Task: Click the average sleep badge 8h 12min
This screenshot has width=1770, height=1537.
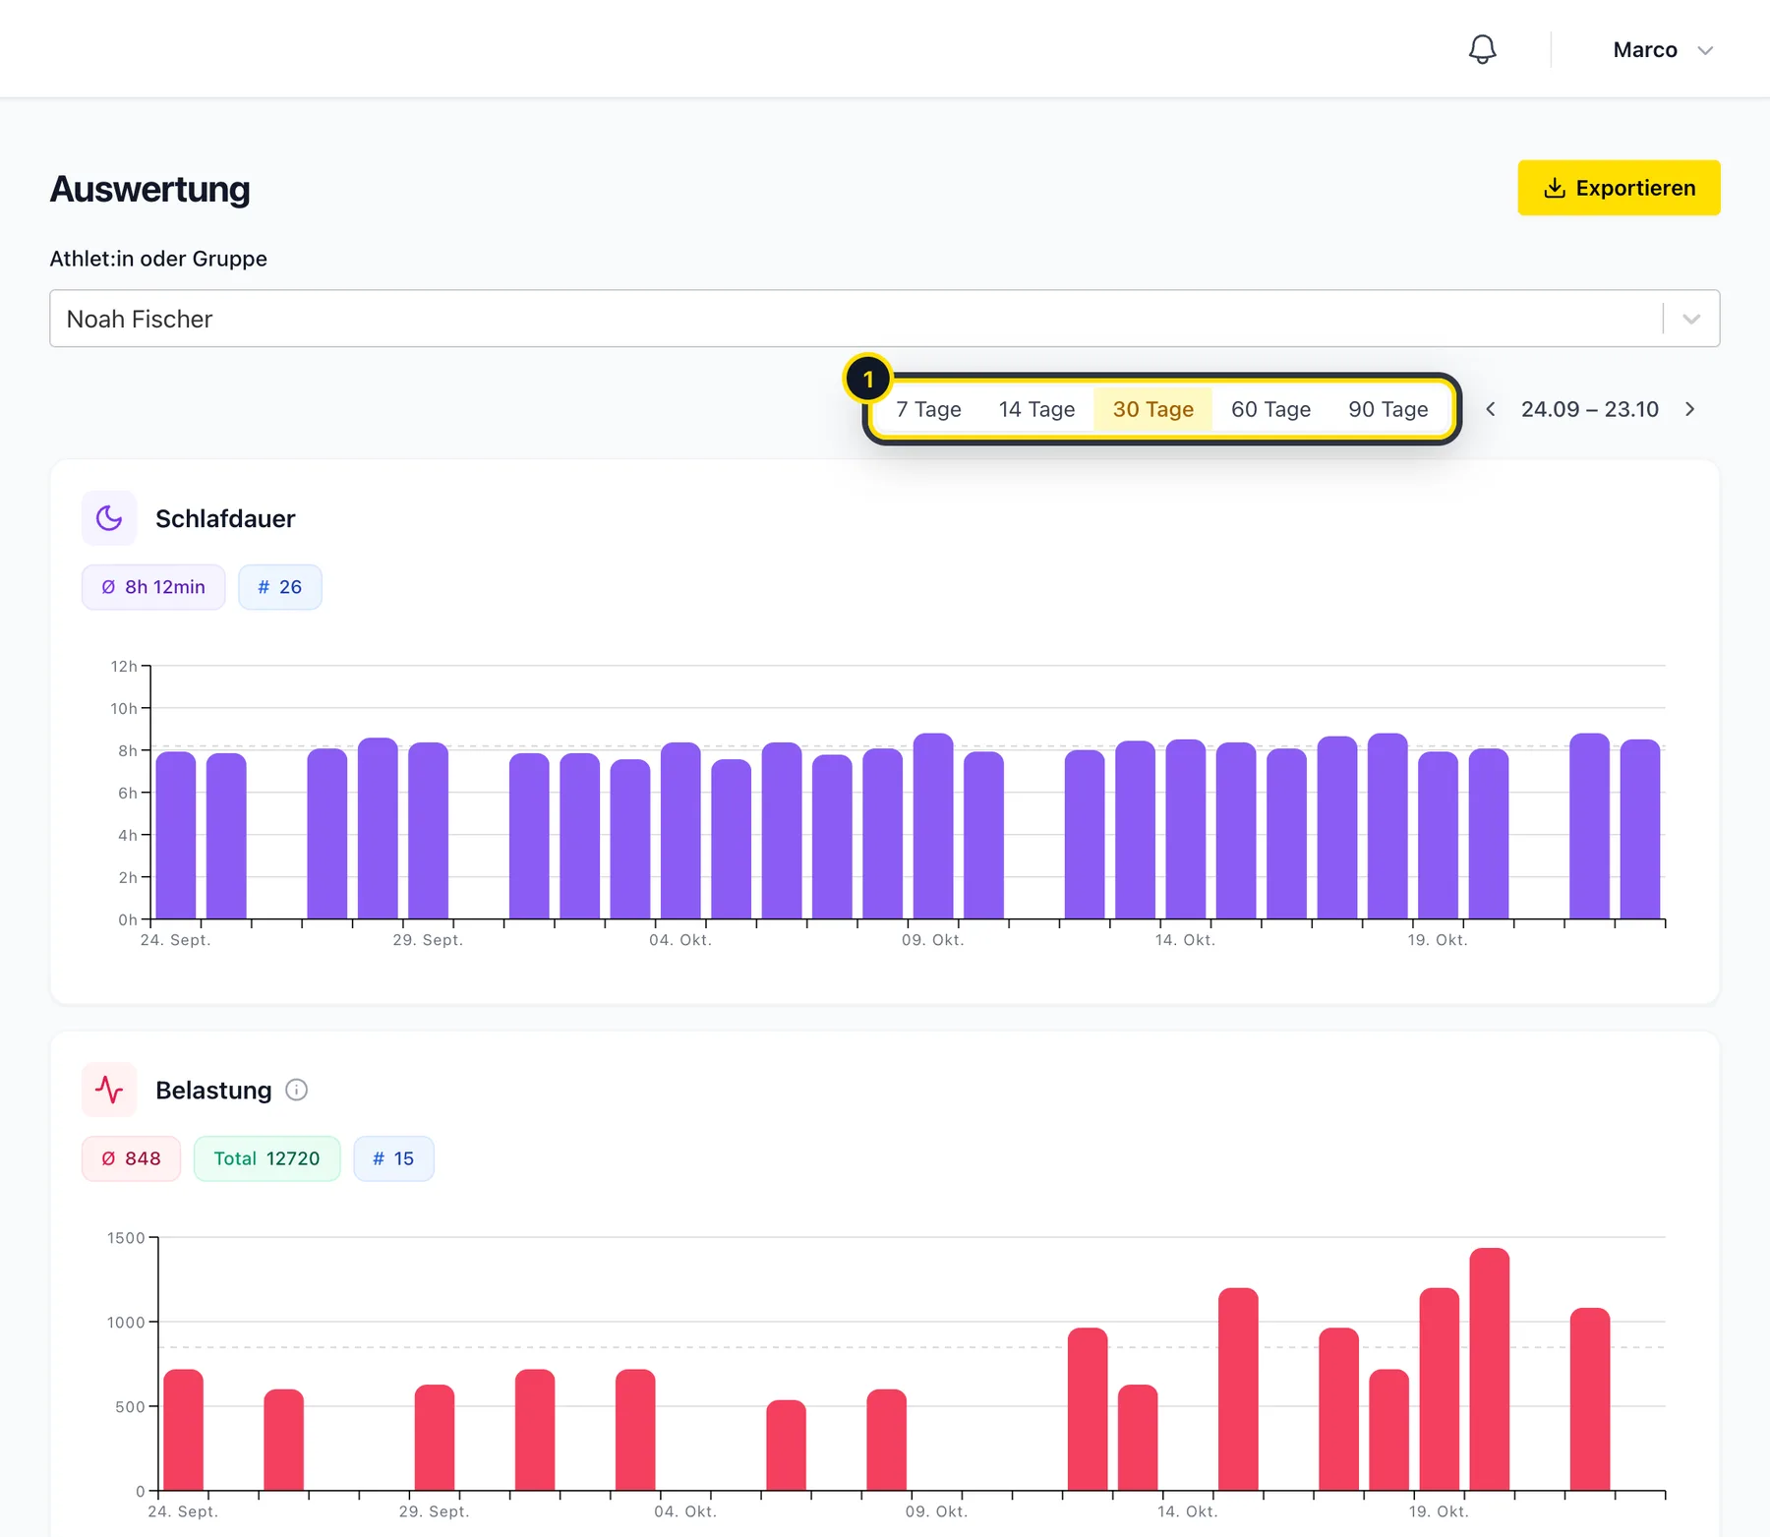Action: click(x=153, y=587)
